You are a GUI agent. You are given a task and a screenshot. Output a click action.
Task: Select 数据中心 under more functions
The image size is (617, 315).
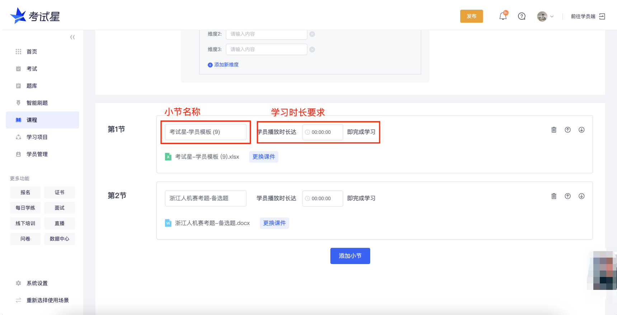click(x=60, y=239)
